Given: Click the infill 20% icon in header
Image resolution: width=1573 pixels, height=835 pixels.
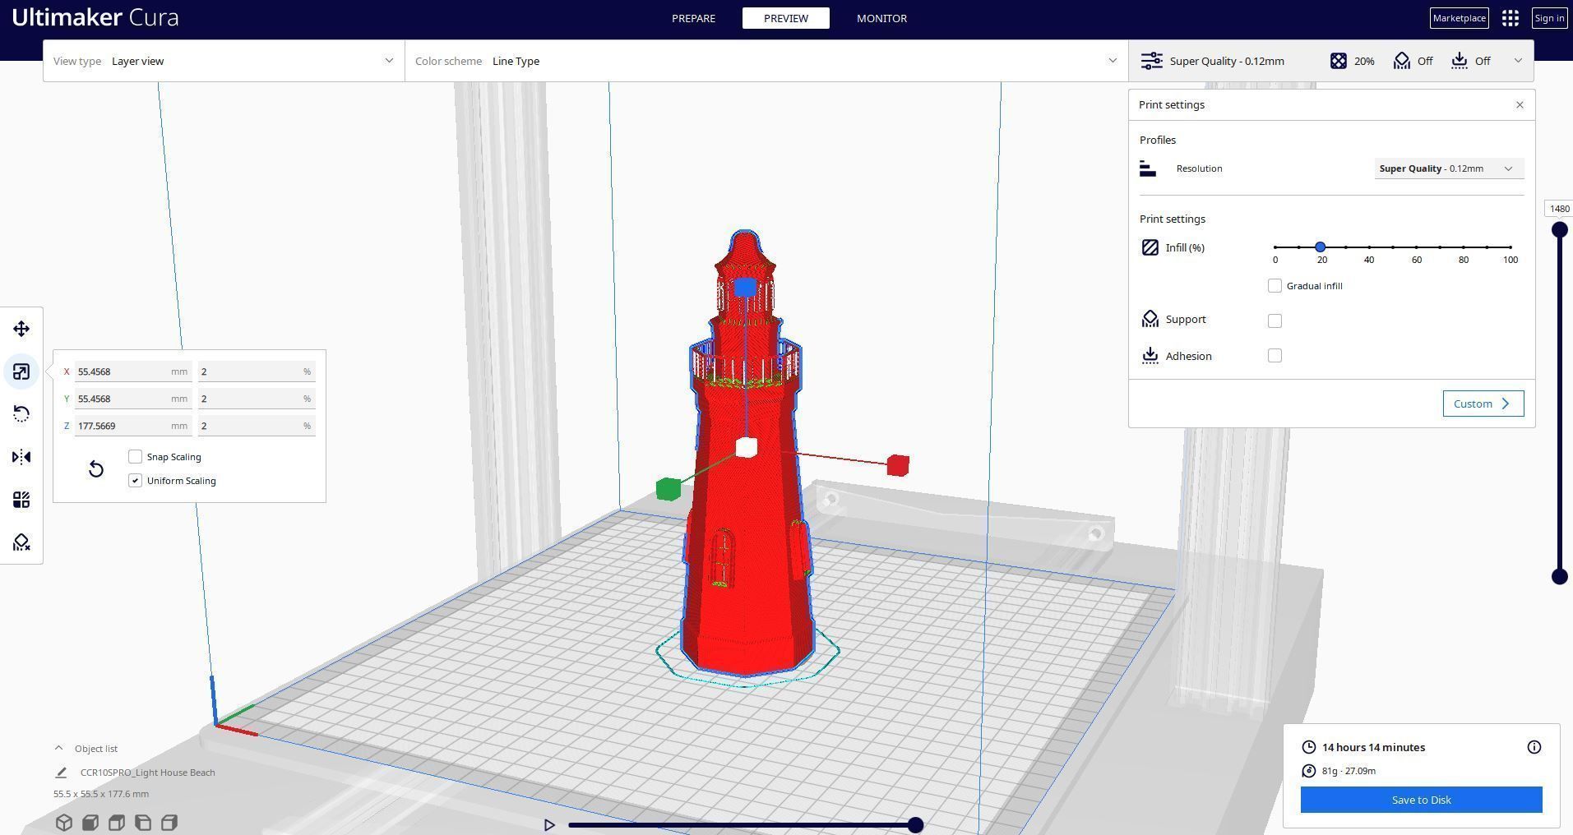Looking at the screenshot, I should pos(1339,61).
